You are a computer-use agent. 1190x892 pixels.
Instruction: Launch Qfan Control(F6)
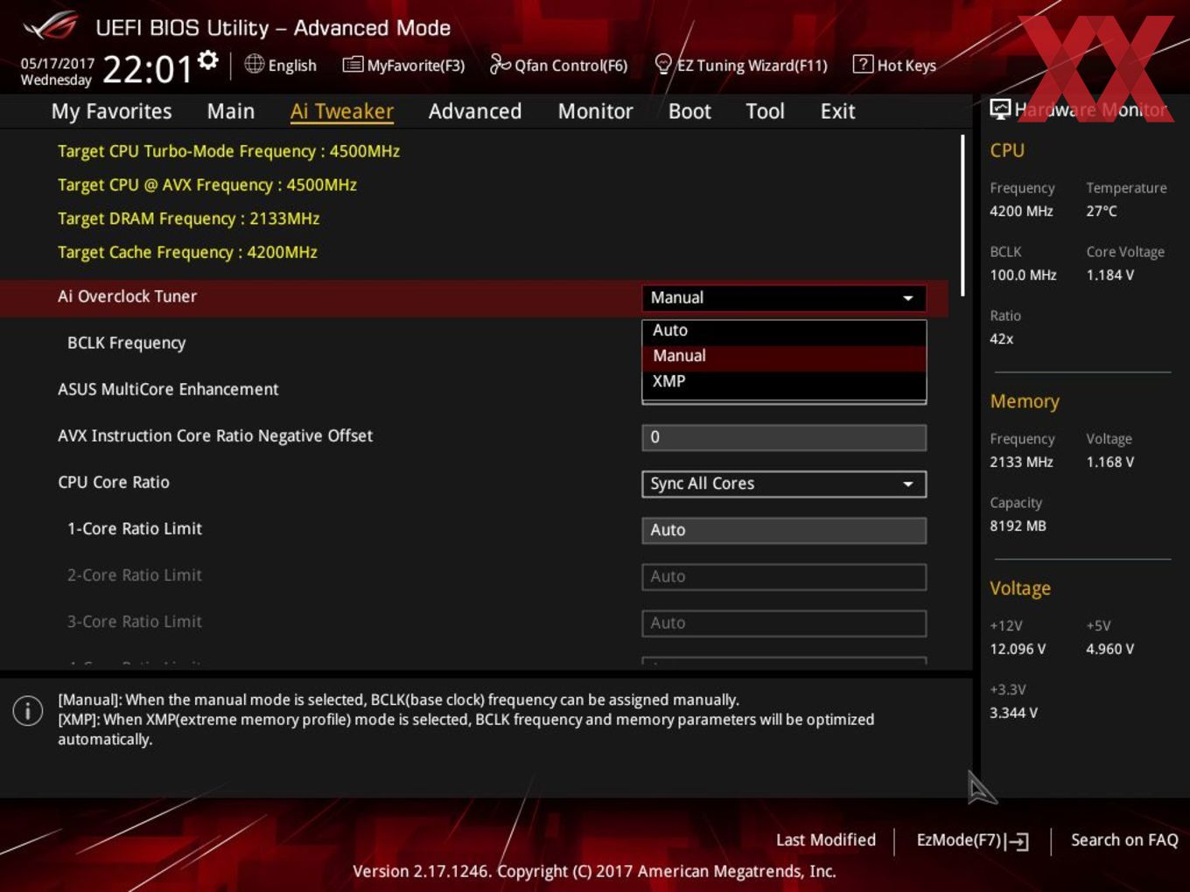coord(570,66)
